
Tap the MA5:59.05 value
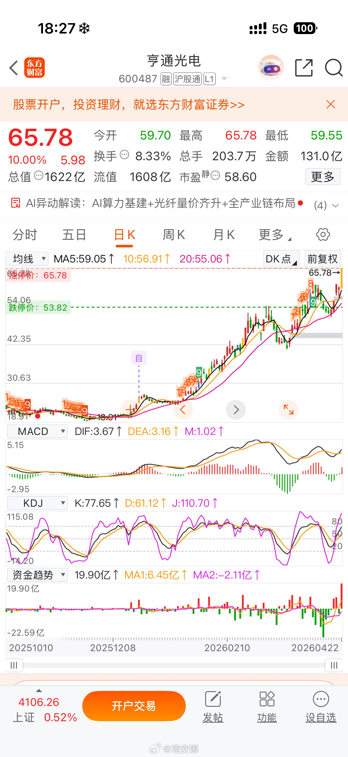(x=84, y=259)
